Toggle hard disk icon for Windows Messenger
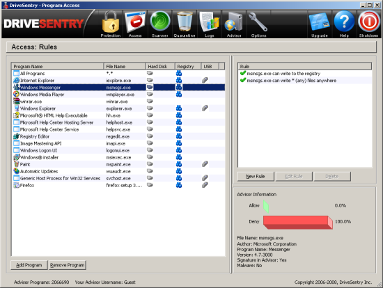Viewport: 383px width, 288px height. click(x=150, y=87)
